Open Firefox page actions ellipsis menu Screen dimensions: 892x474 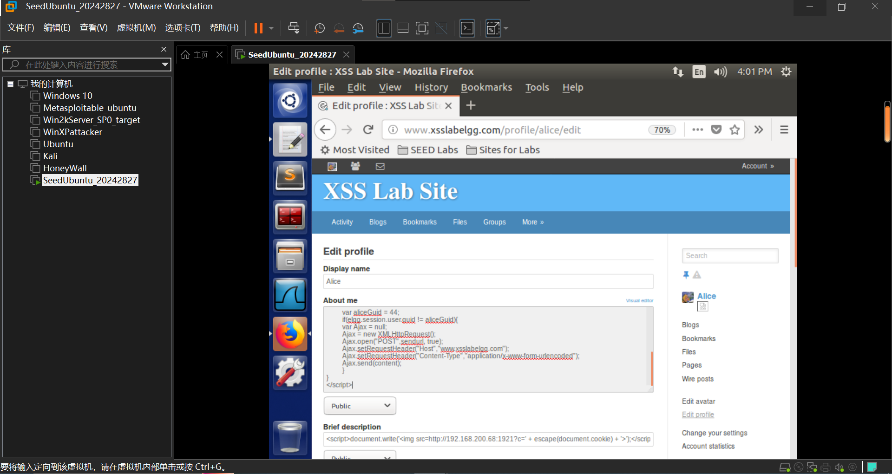[x=697, y=130]
